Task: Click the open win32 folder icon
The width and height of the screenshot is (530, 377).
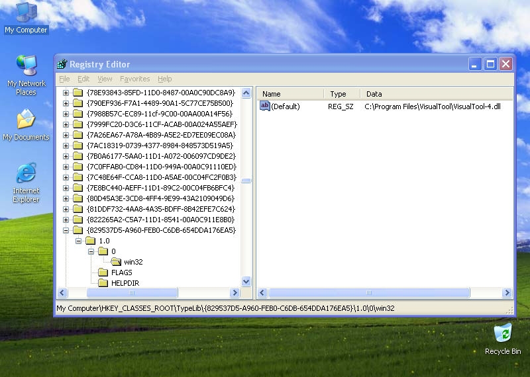Action: pos(116,262)
